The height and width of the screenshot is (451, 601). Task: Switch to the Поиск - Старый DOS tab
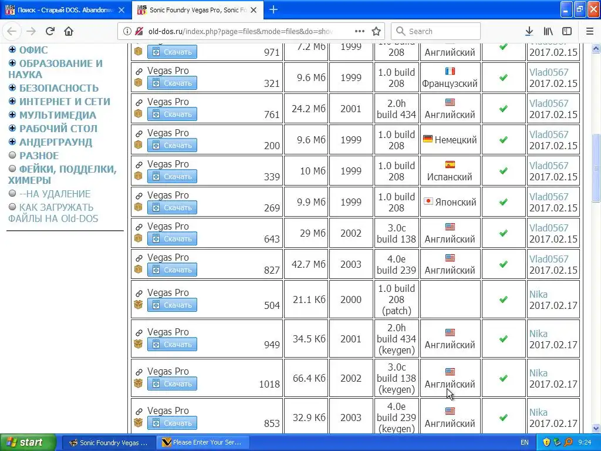coord(66,10)
